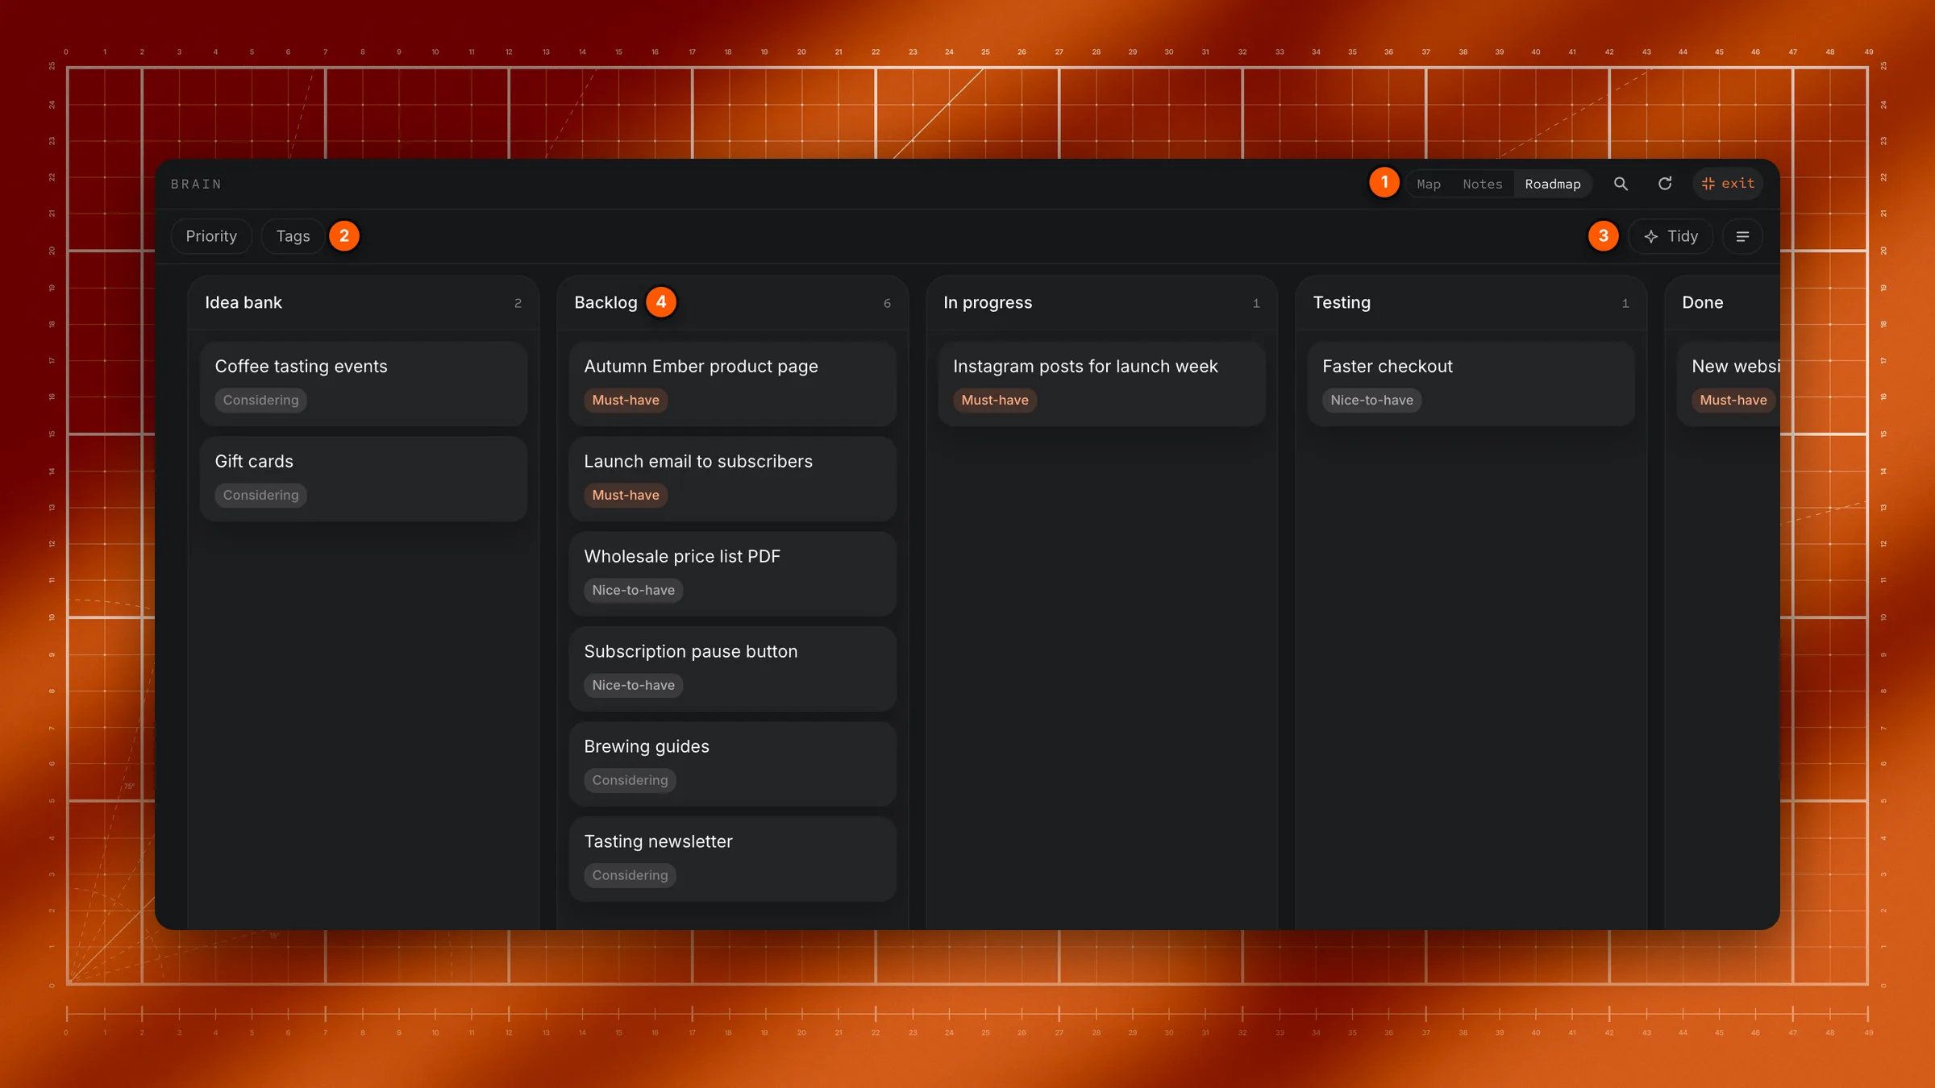
Task: Click Considering tag on Gift cards
Action: [x=260, y=495]
